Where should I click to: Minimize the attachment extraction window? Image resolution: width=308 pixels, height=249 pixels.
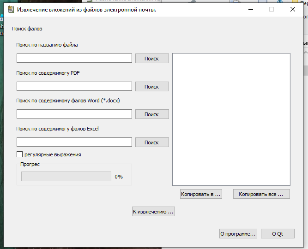point(250,9)
